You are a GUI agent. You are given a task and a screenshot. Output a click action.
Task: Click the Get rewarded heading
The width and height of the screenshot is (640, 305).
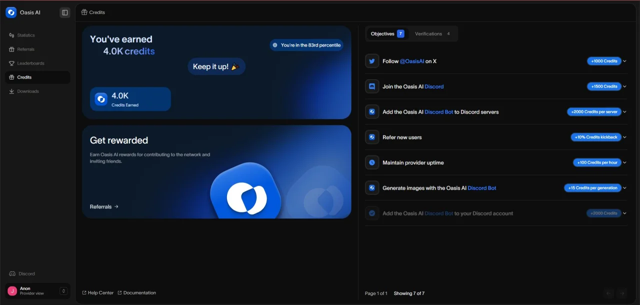point(119,140)
